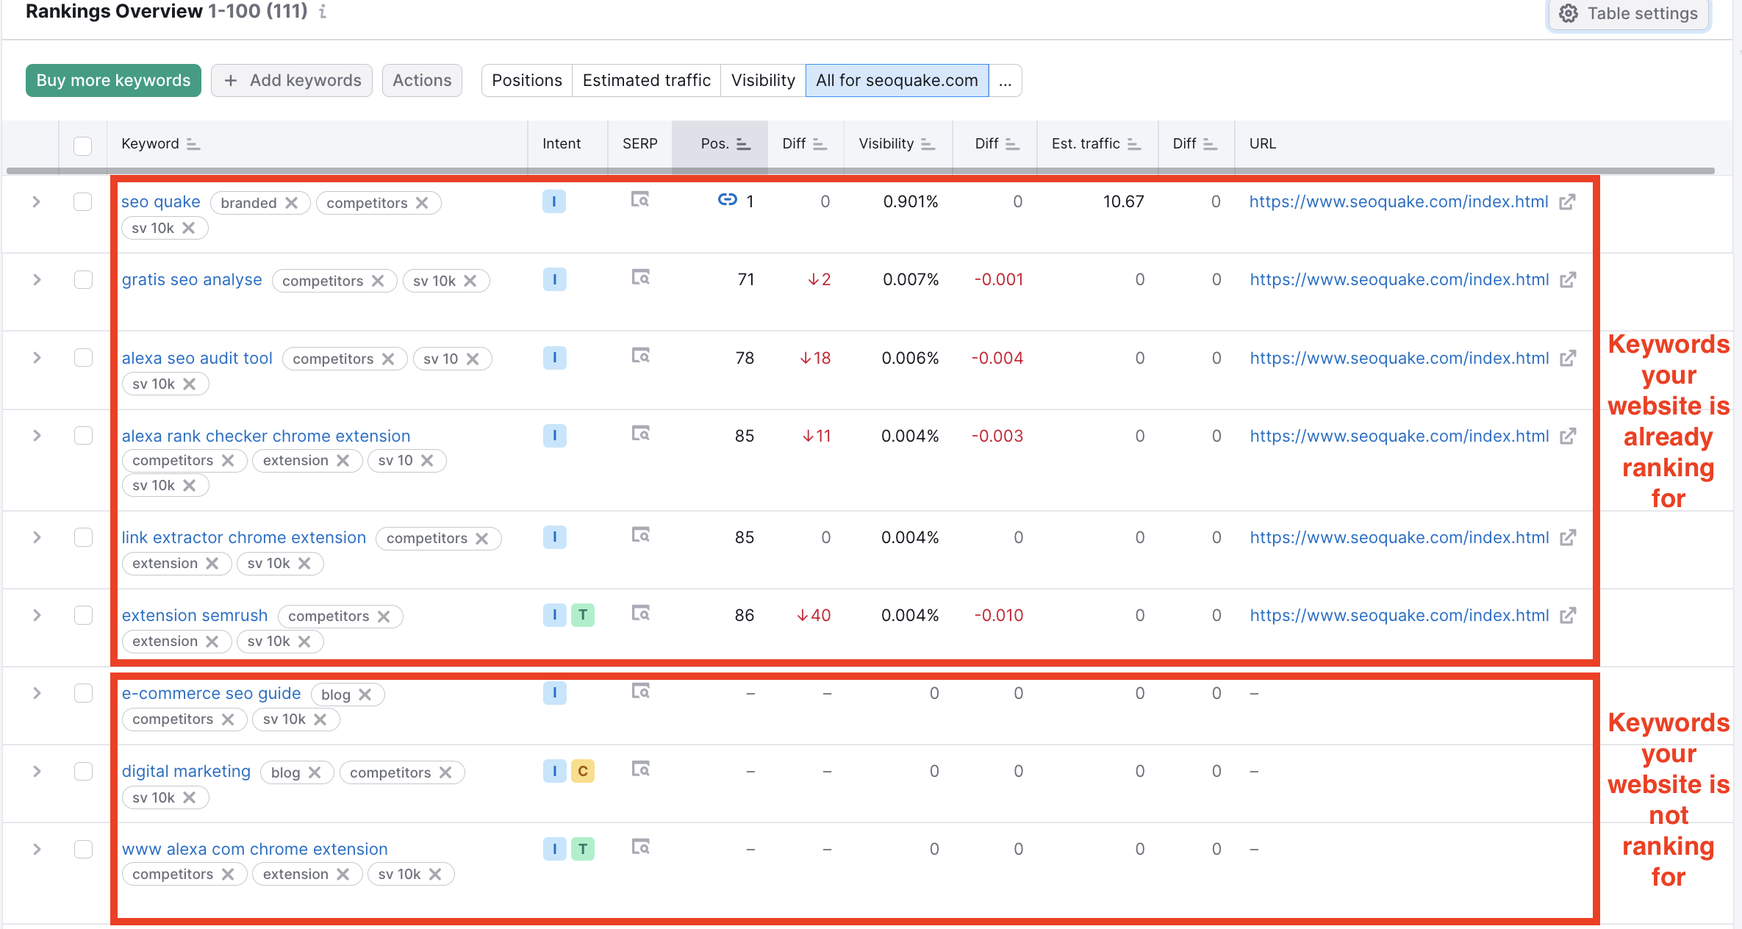Remove the "branded" tag from "seo quake"
Screen dimensions: 1742x929
pos(292,202)
